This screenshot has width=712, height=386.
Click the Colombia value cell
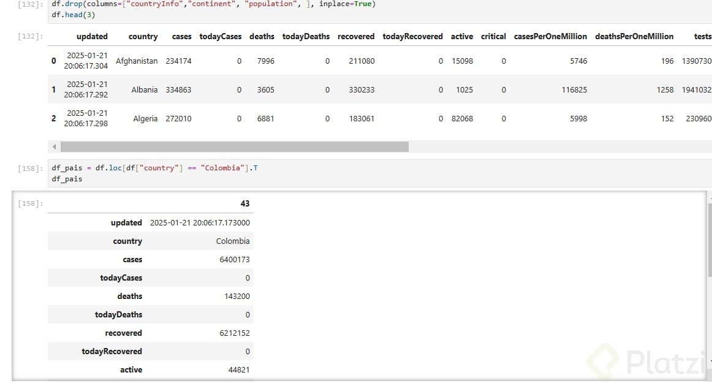pos(233,241)
